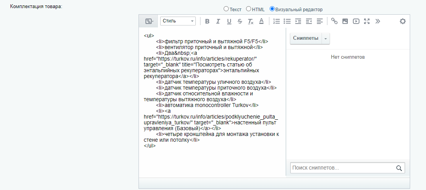The width and height of the screenshot is (426, 190).
Task: Click the line фильтр приточный и вытяжной F5/F5
Action: coord(212,41)
